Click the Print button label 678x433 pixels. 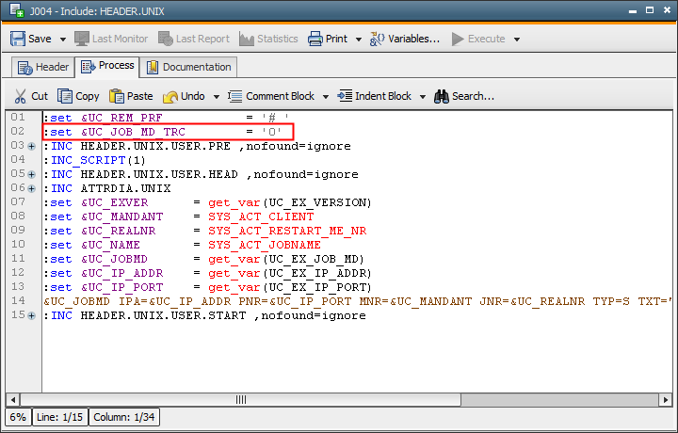click(336, 39)
